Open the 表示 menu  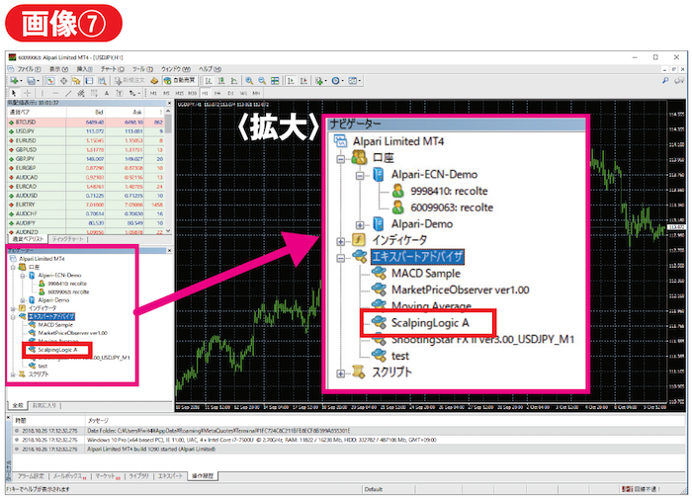pyautogui.click(x=58, y=69)
